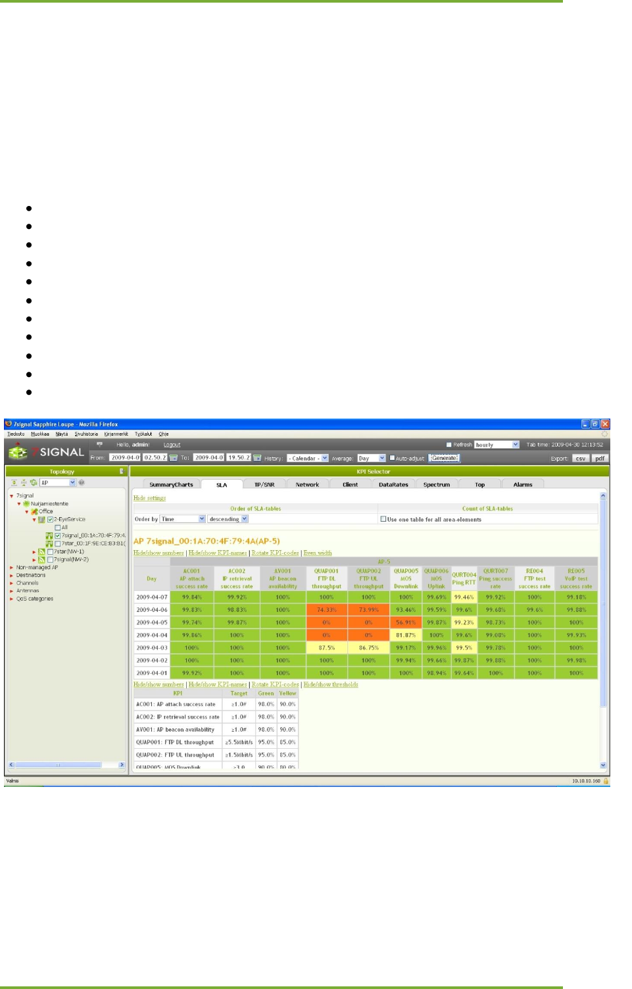Screen dimensions: 632x989
Task: Open the Order by Time dropdown
Action: 183,519
